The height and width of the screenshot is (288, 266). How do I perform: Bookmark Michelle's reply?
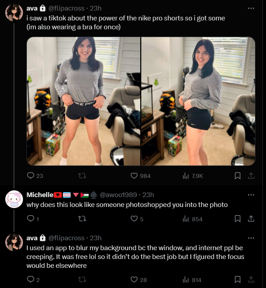click(x=238, y=219)
